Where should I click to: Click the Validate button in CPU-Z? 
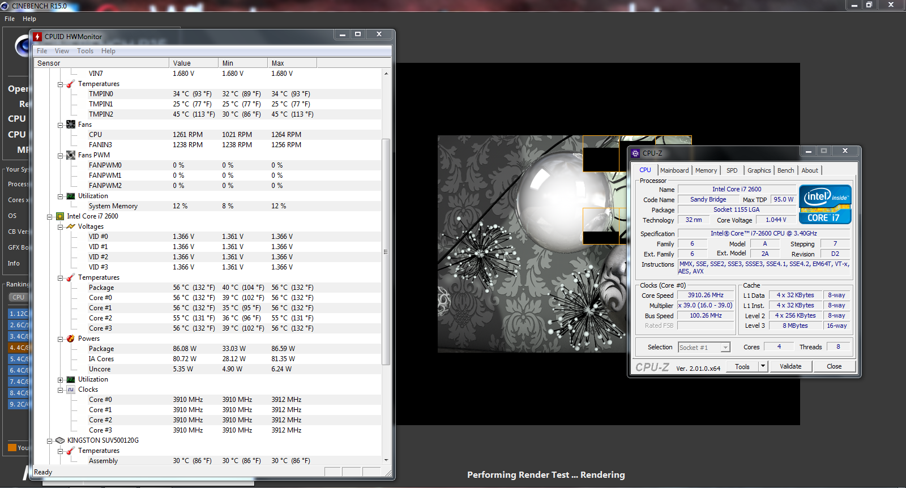(x=790, y=366)
